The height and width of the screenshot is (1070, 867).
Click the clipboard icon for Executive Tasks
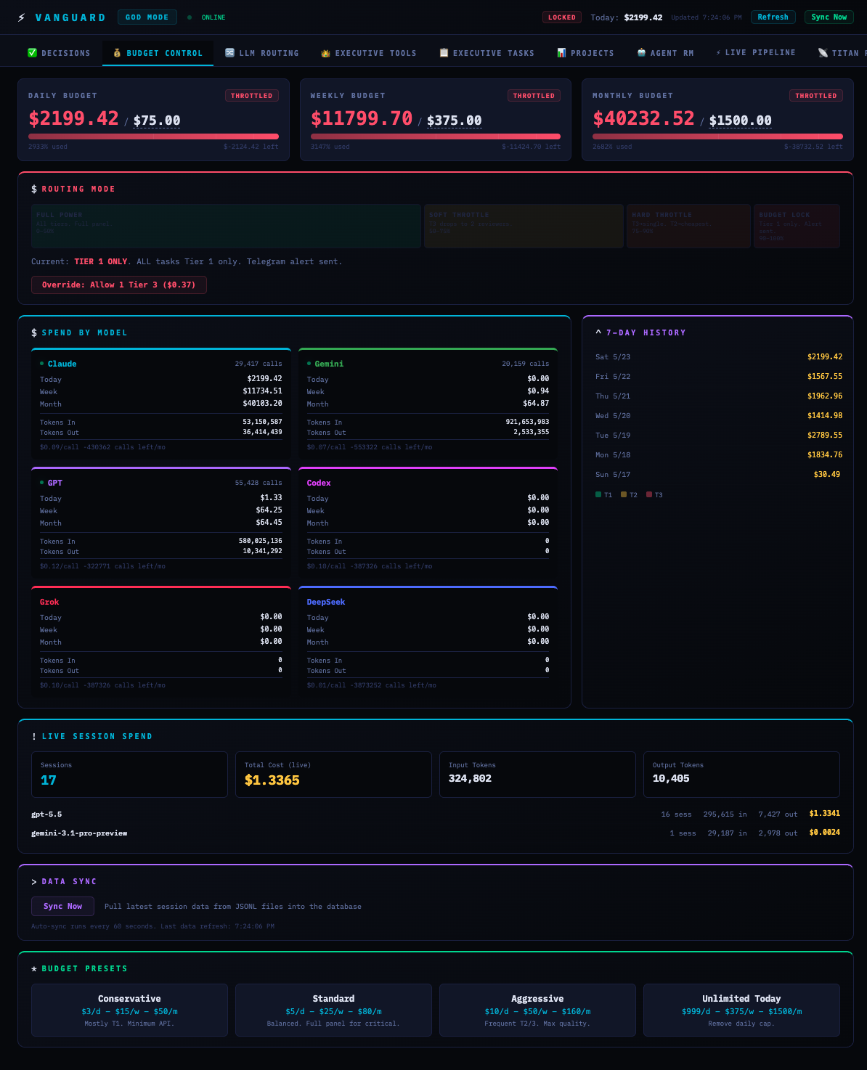pyautogui.click(x=444, y=53)
